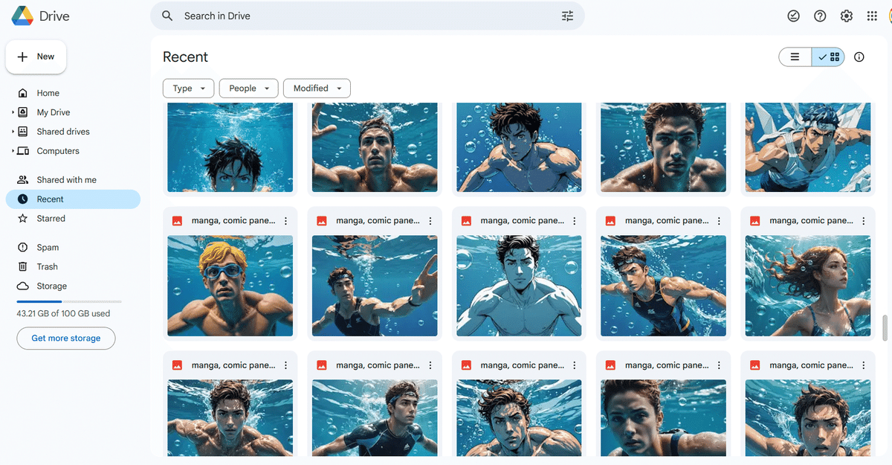Click the offline ready status icon
Image resolution: width=892 pixels, height=465 pixels.
[x=794, y=16]
